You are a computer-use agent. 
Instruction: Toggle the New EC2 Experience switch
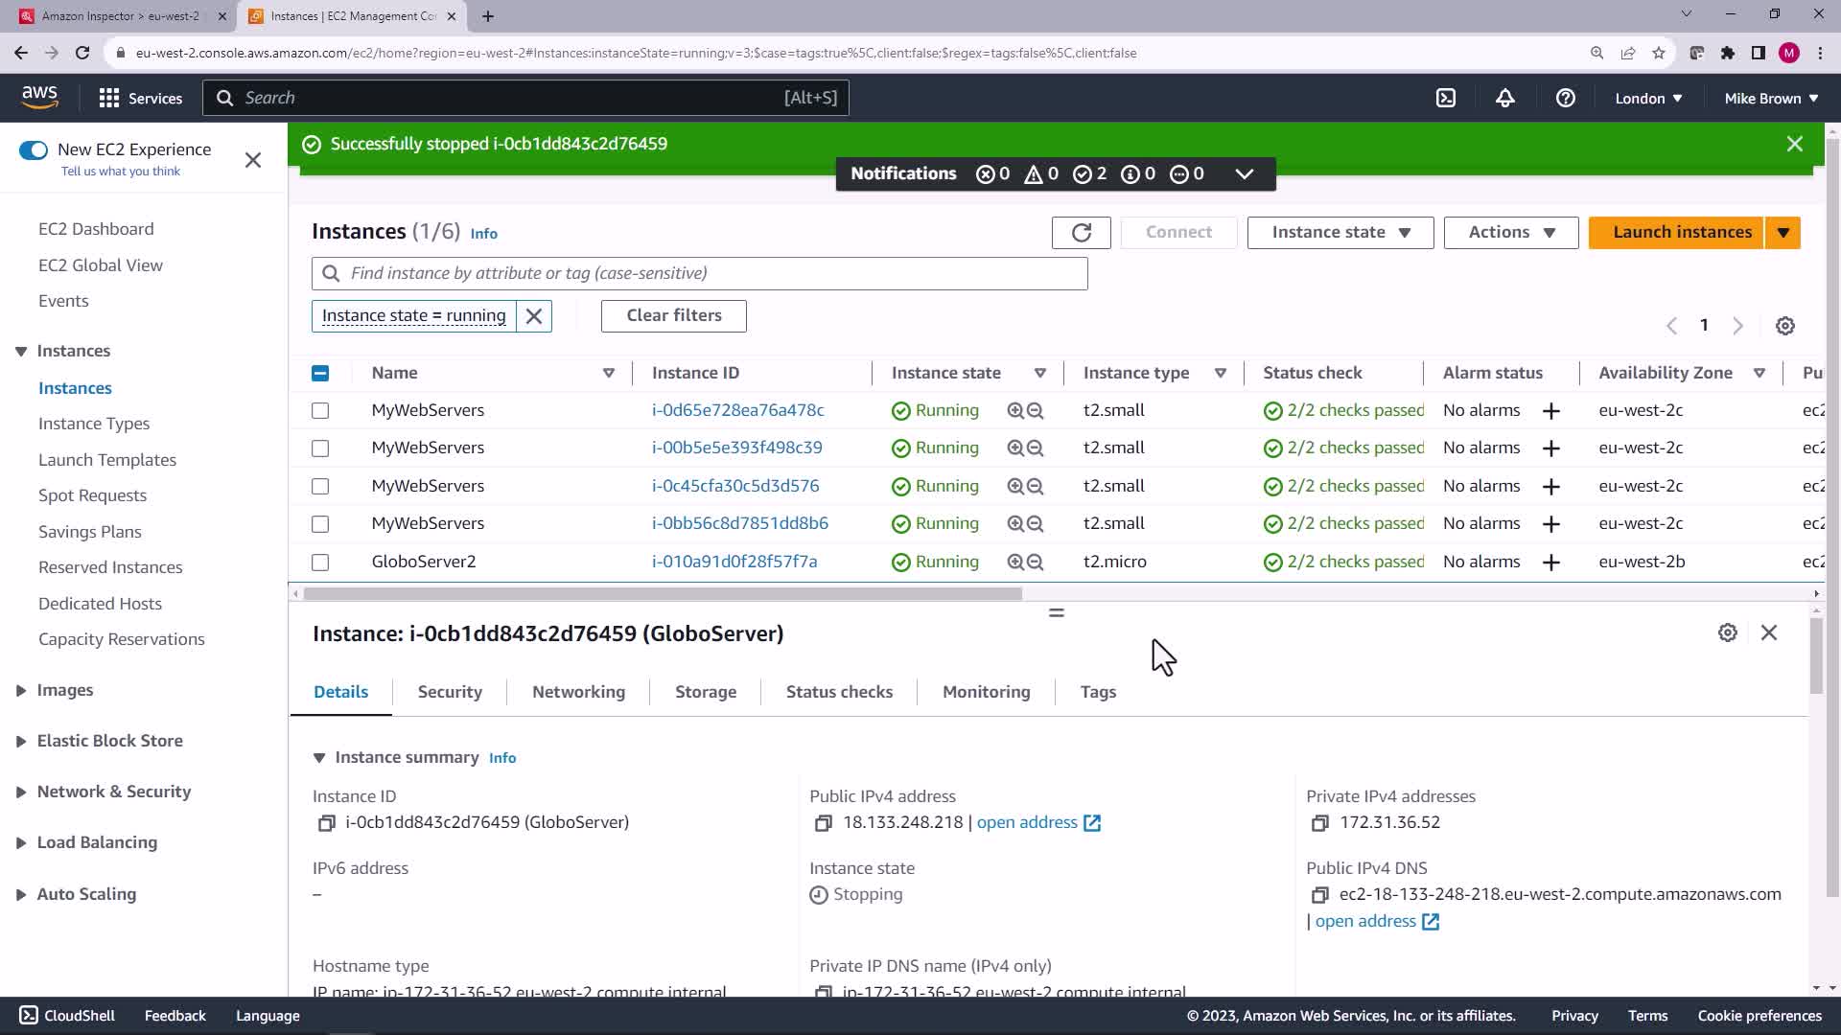[34, 149]
